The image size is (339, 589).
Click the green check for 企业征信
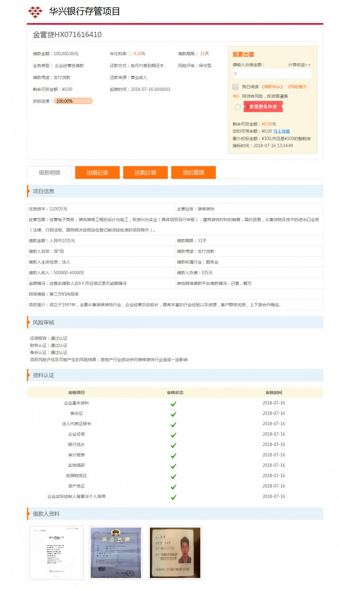tap(173, 435)
